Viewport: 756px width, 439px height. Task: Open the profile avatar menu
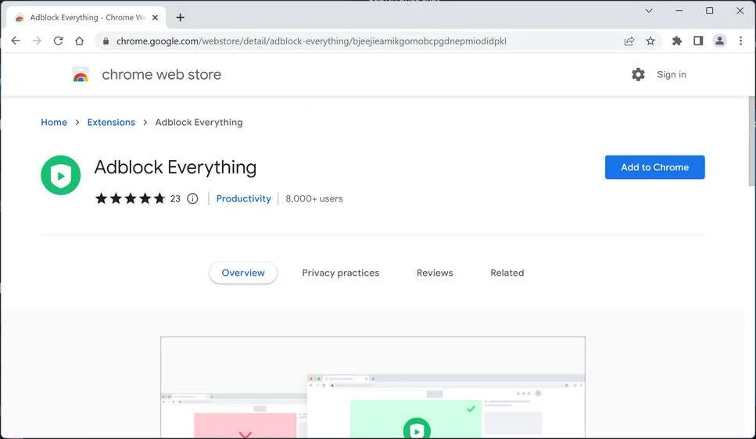[x=719, y=41]
